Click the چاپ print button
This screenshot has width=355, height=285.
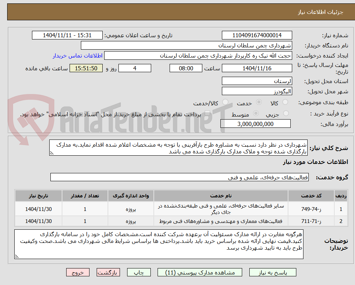pos(139,273)
